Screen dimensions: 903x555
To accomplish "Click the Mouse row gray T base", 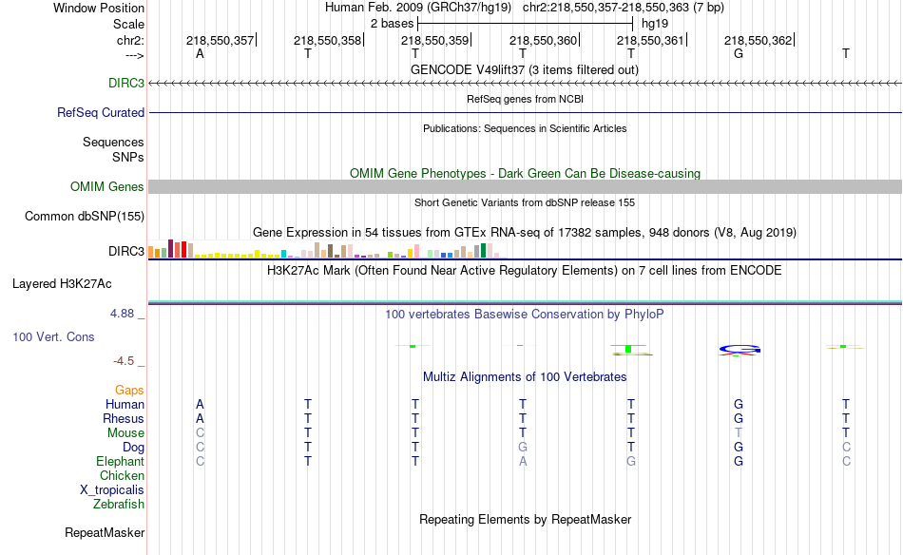I will 739,433.
